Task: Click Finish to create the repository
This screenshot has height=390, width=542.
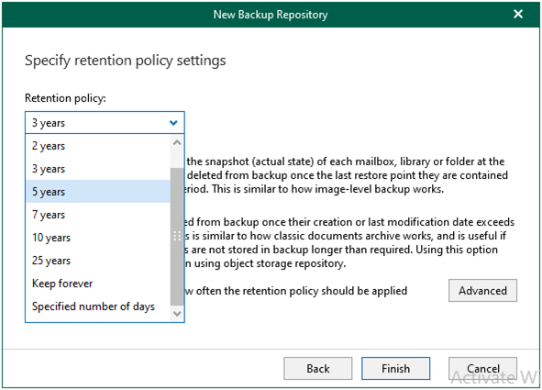Action: click(x=395, y=369)
